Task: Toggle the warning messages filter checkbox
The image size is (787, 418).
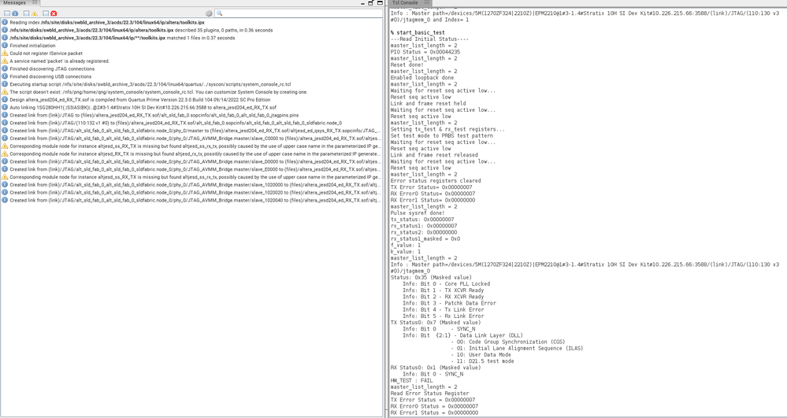Action: pos(26,13)
